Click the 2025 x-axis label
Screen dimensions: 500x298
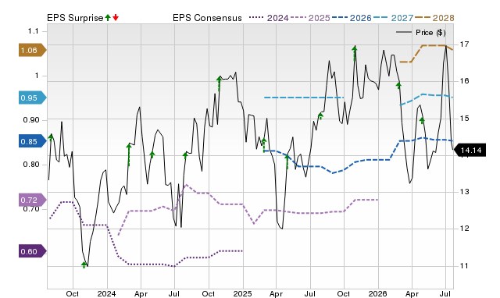(x=242, y=293)
